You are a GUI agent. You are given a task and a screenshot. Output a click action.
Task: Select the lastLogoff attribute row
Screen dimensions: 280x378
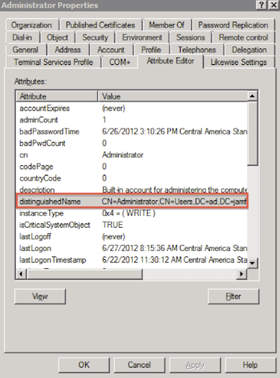132,237
